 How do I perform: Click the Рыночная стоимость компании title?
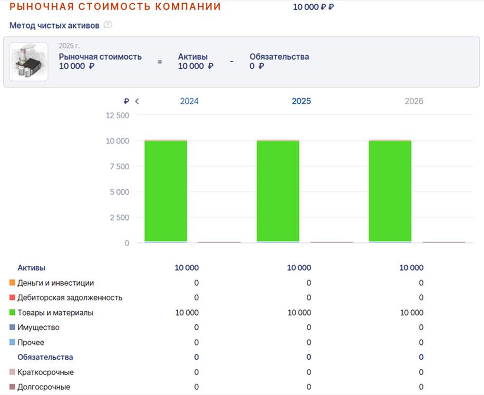tap(115, 6)
